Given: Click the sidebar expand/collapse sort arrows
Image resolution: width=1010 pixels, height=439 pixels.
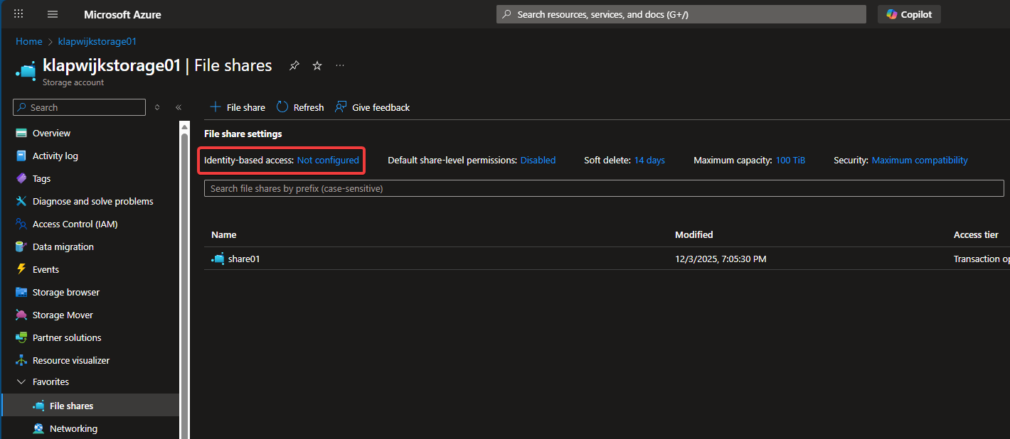Looking at the screenshot, I should tap(157, 107).
